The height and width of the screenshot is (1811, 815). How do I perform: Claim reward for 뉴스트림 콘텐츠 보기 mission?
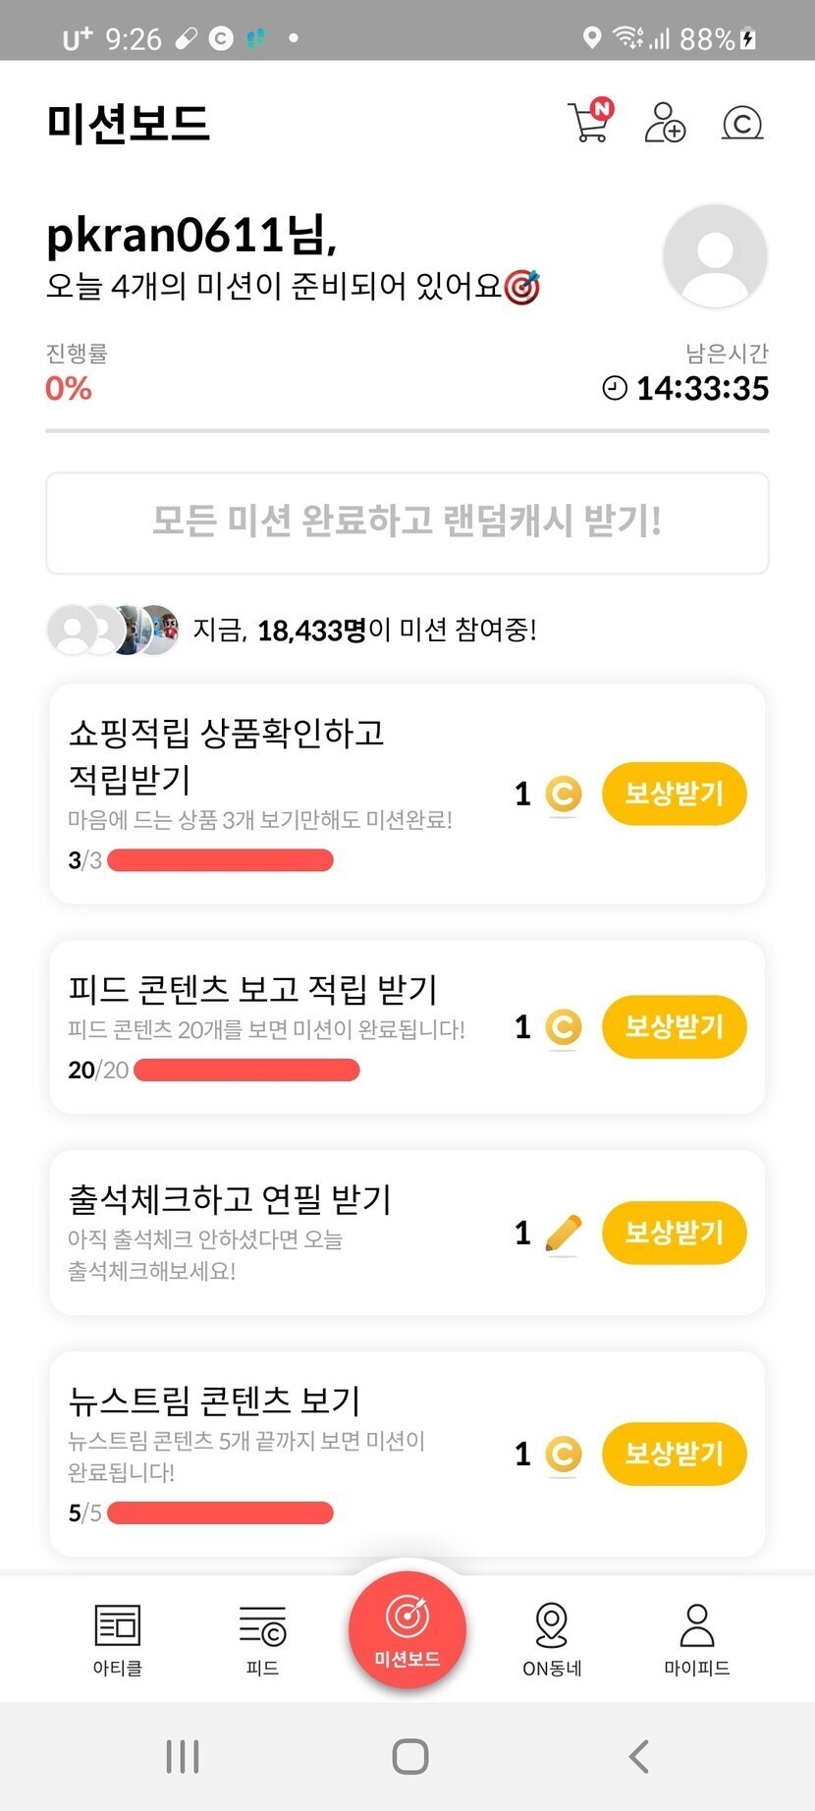click(x=674, y=1454)
